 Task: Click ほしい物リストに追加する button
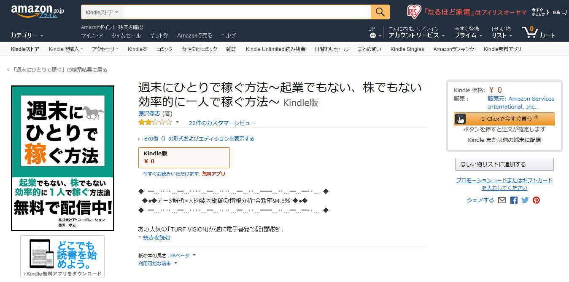[x=504, y=164]
